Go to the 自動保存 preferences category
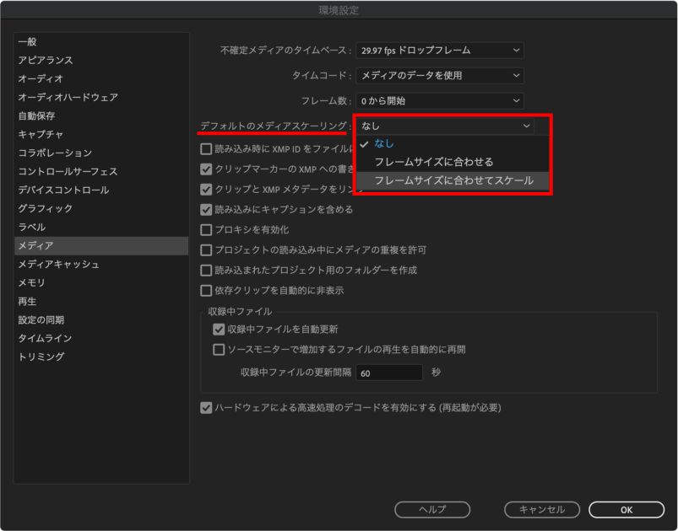 tap(37, 116)
